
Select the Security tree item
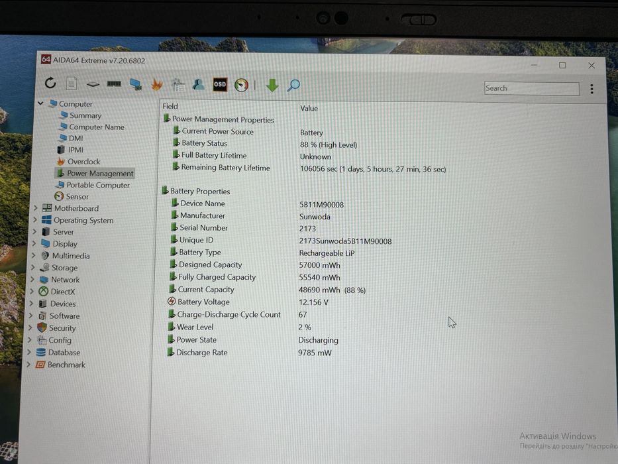pyautogui.click(x=56, y=328)
